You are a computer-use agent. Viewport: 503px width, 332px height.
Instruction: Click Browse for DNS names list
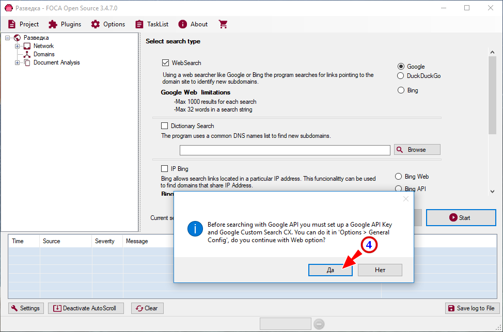[417, 150]
